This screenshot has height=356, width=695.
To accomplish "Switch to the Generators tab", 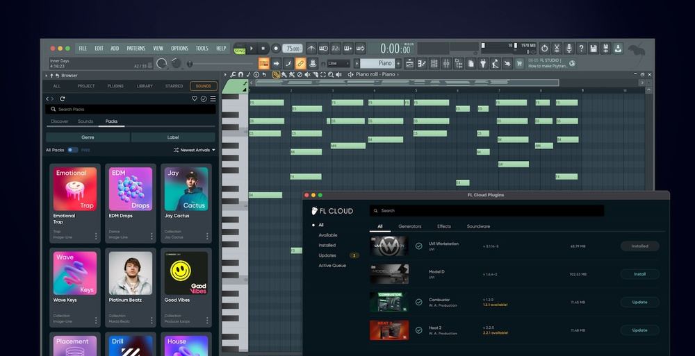I will pos(409,226).
